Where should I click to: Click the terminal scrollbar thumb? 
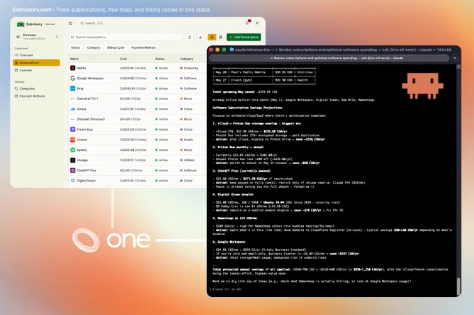(459, 286)
